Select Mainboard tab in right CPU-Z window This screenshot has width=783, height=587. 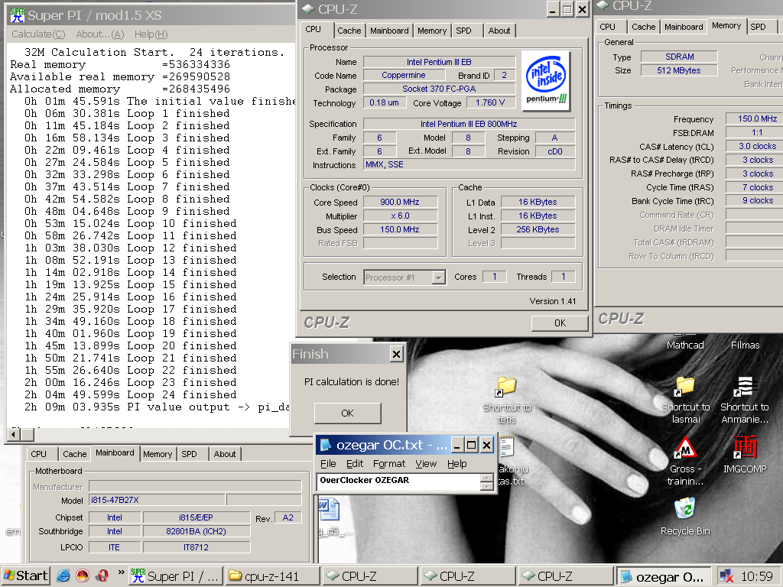point(684,27)
